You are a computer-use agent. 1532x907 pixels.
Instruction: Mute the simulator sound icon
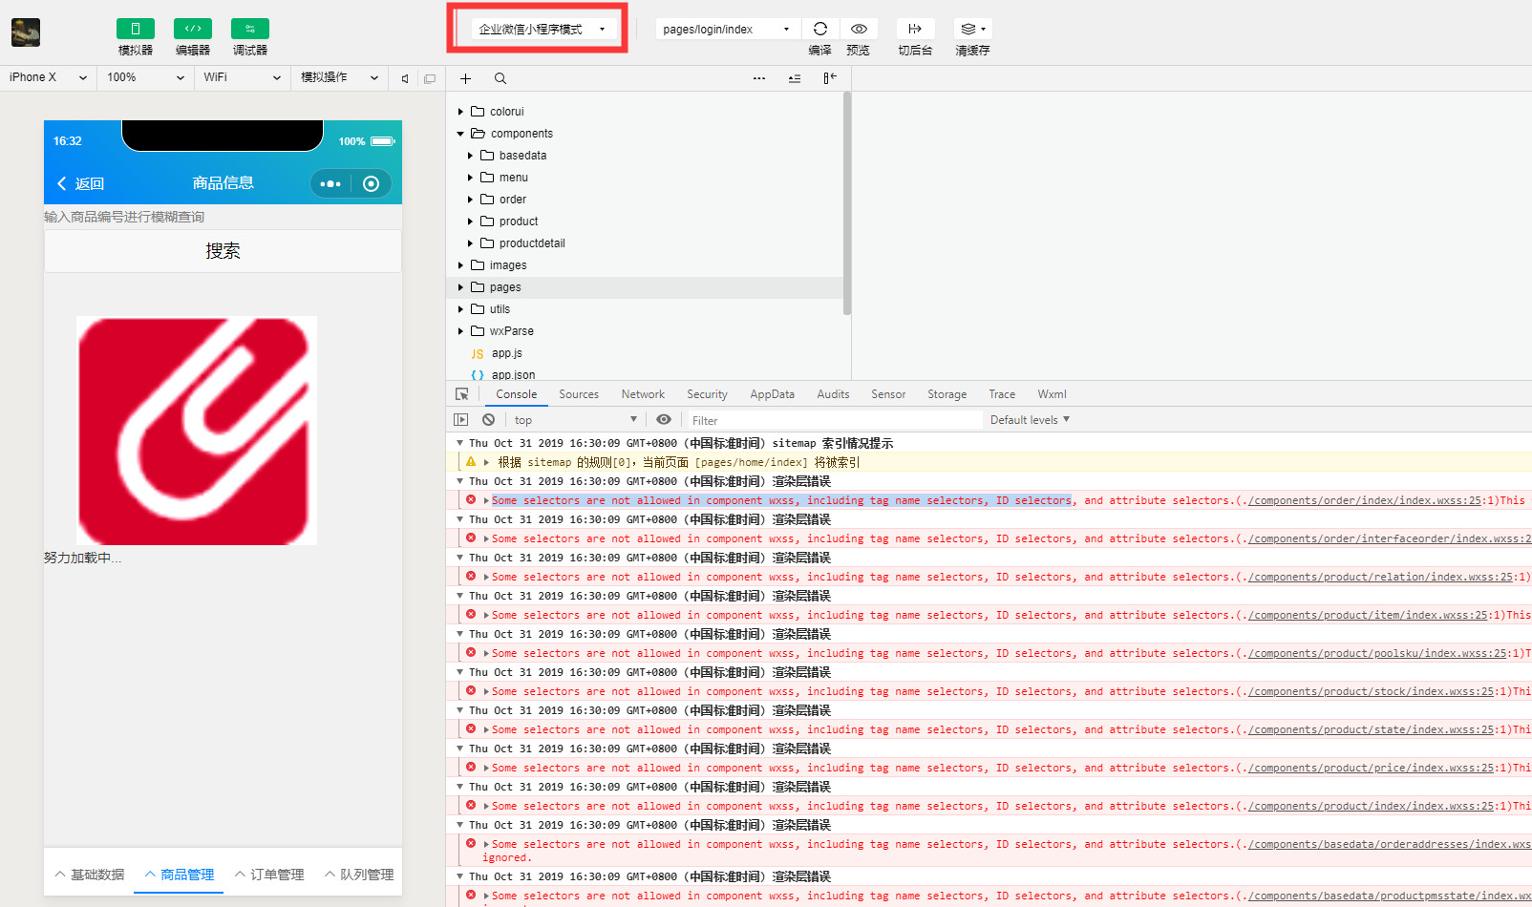coord(405,78)
